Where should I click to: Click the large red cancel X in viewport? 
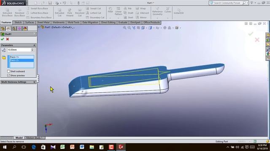(x=257, y=40)
